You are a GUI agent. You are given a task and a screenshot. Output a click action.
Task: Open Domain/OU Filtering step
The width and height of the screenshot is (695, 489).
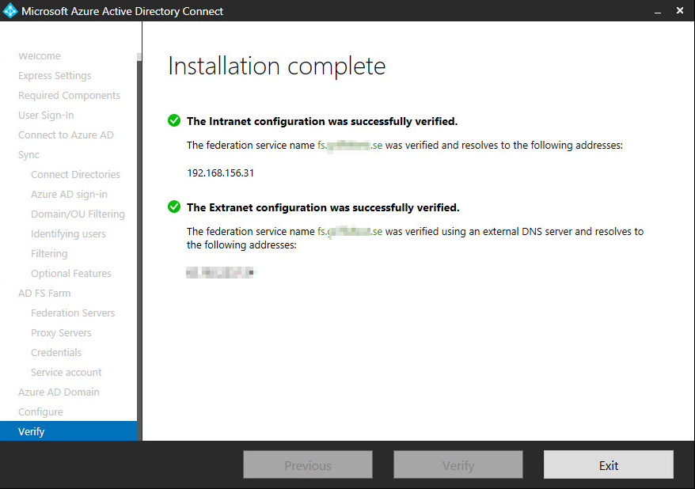[x=78, y=214]
